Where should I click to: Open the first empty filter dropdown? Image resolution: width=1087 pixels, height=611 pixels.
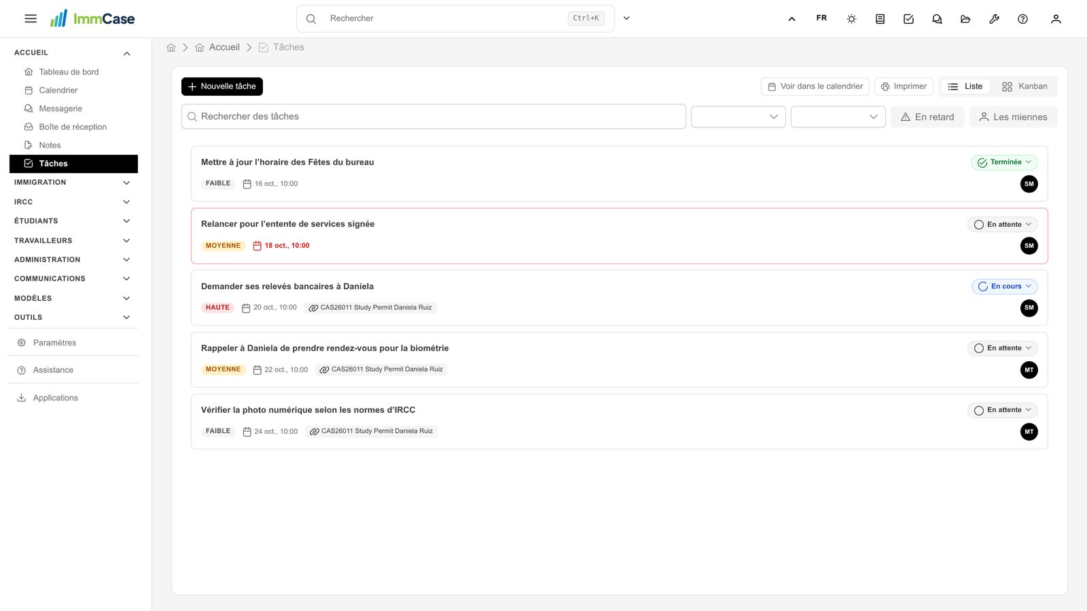click(x=738, y=117)
